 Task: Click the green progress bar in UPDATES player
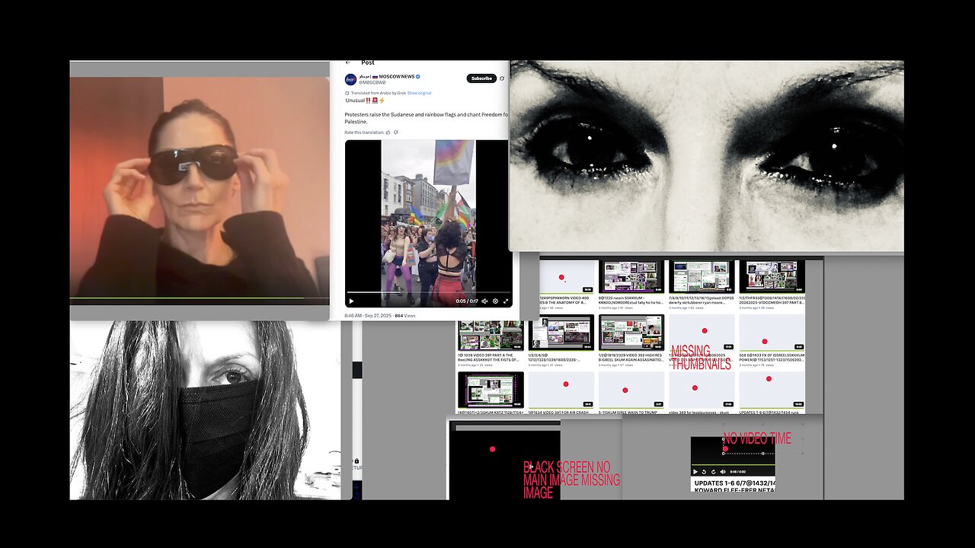(733, 464)
